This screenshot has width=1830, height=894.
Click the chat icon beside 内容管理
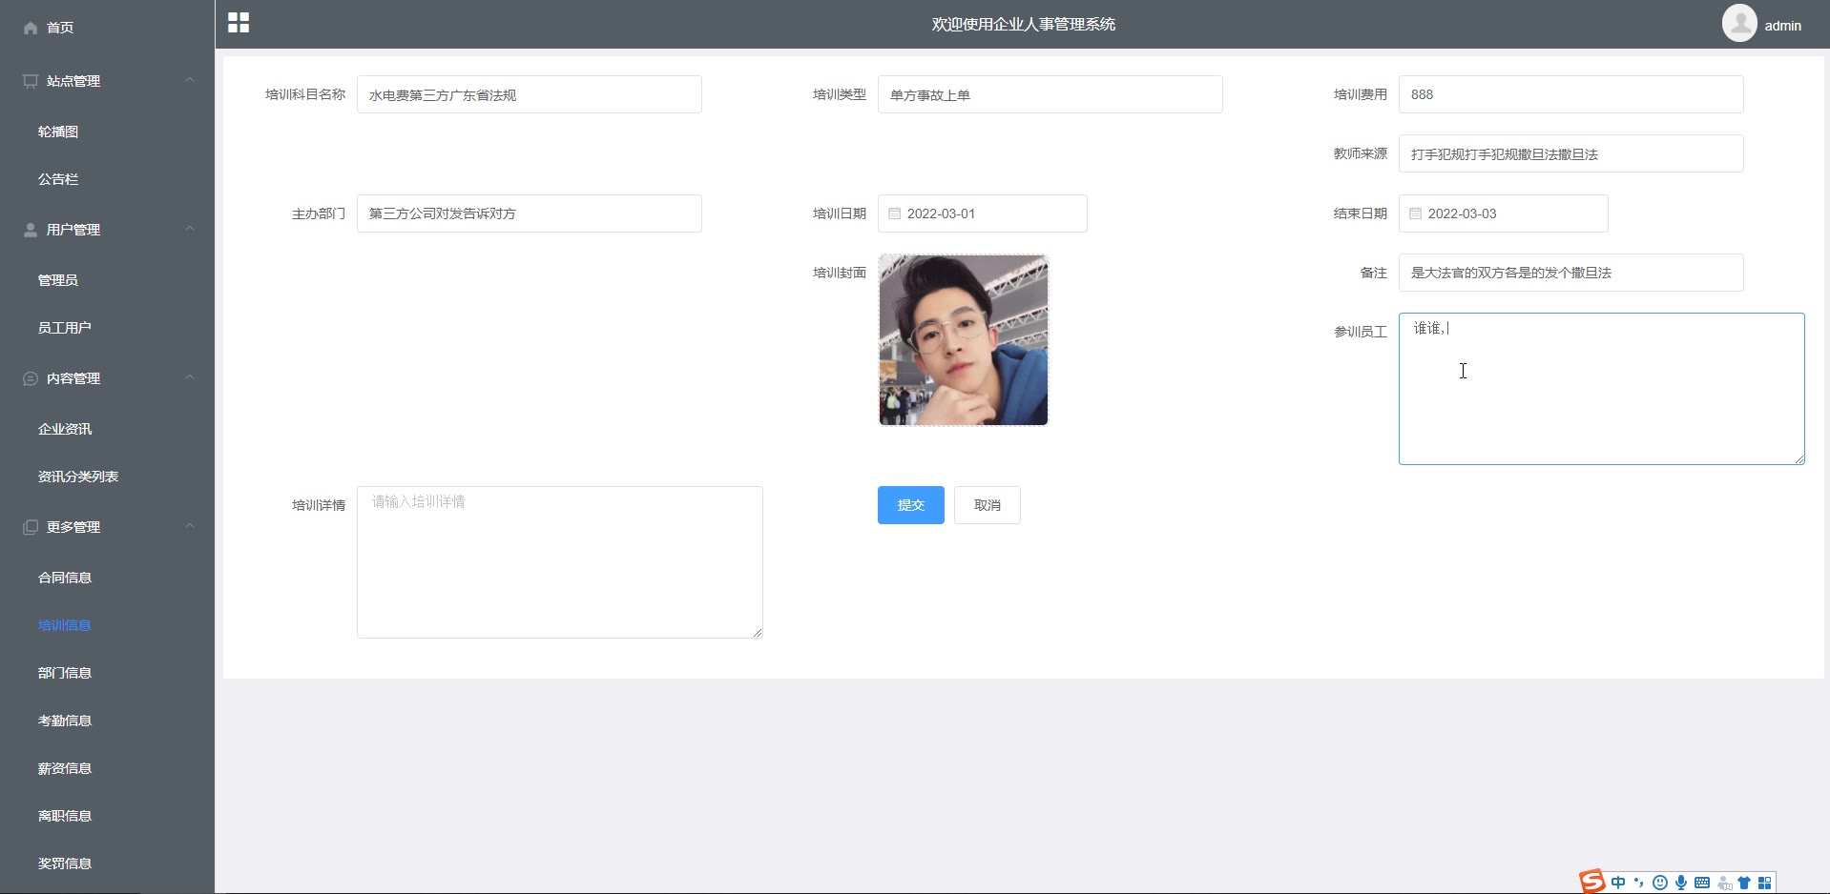pos(31,378)
